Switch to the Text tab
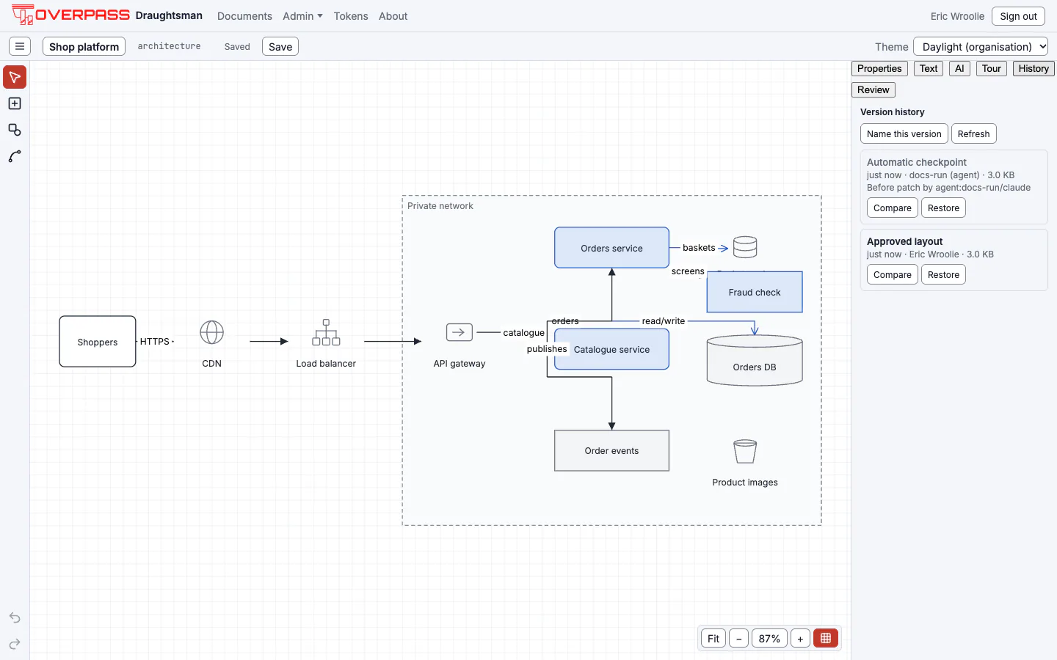 point(929,68)
